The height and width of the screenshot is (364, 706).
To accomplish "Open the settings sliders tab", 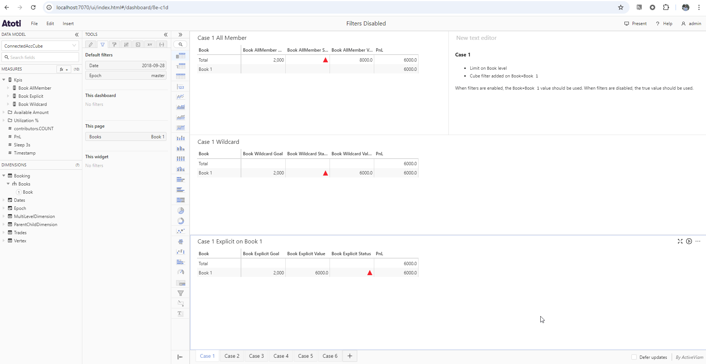I will pyautogui.click(x=126, y=45).
